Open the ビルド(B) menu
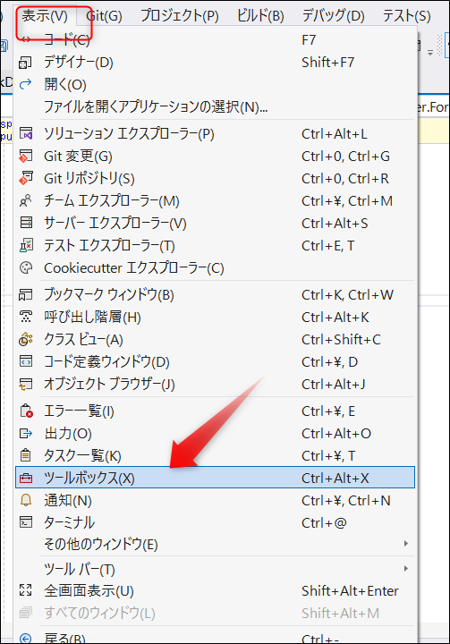450x644 pixels. coord(260,16)
